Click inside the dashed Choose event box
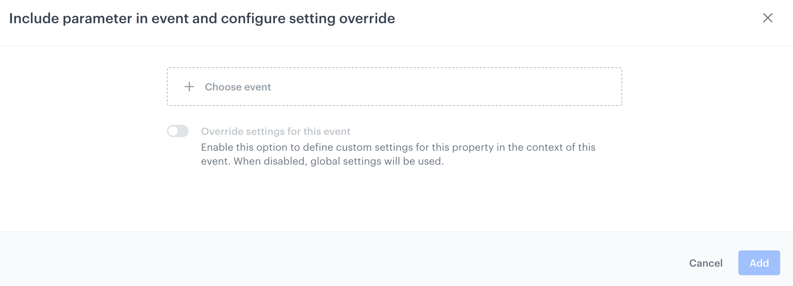The width and height of the screenshot is (793, 286). coord(394,86)
